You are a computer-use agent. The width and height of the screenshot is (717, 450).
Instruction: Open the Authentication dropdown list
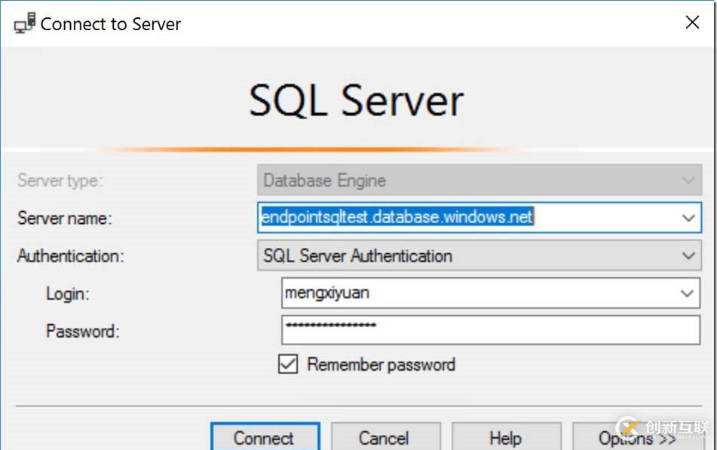(x=480, y=256)
